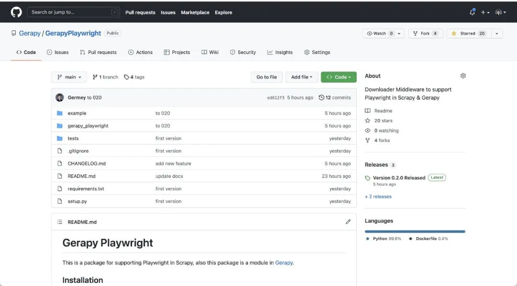Image resolution: width=517 pixels, height=286 pixels.
Task: Open the example folder
Action: click(x=77, y=113)
